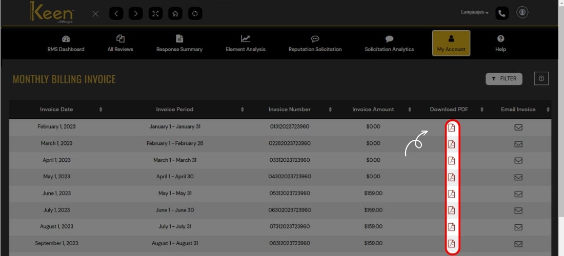
Task: Sort by Invoice Number column arrows
Action: 330,110
